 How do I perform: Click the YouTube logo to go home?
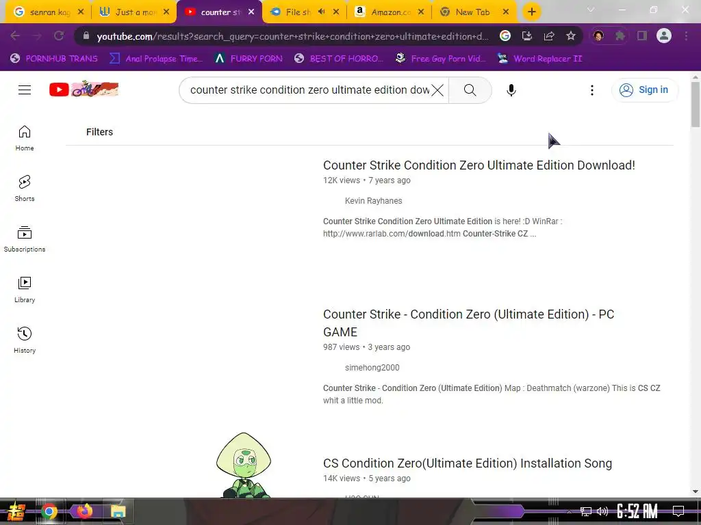coord(84,90)
